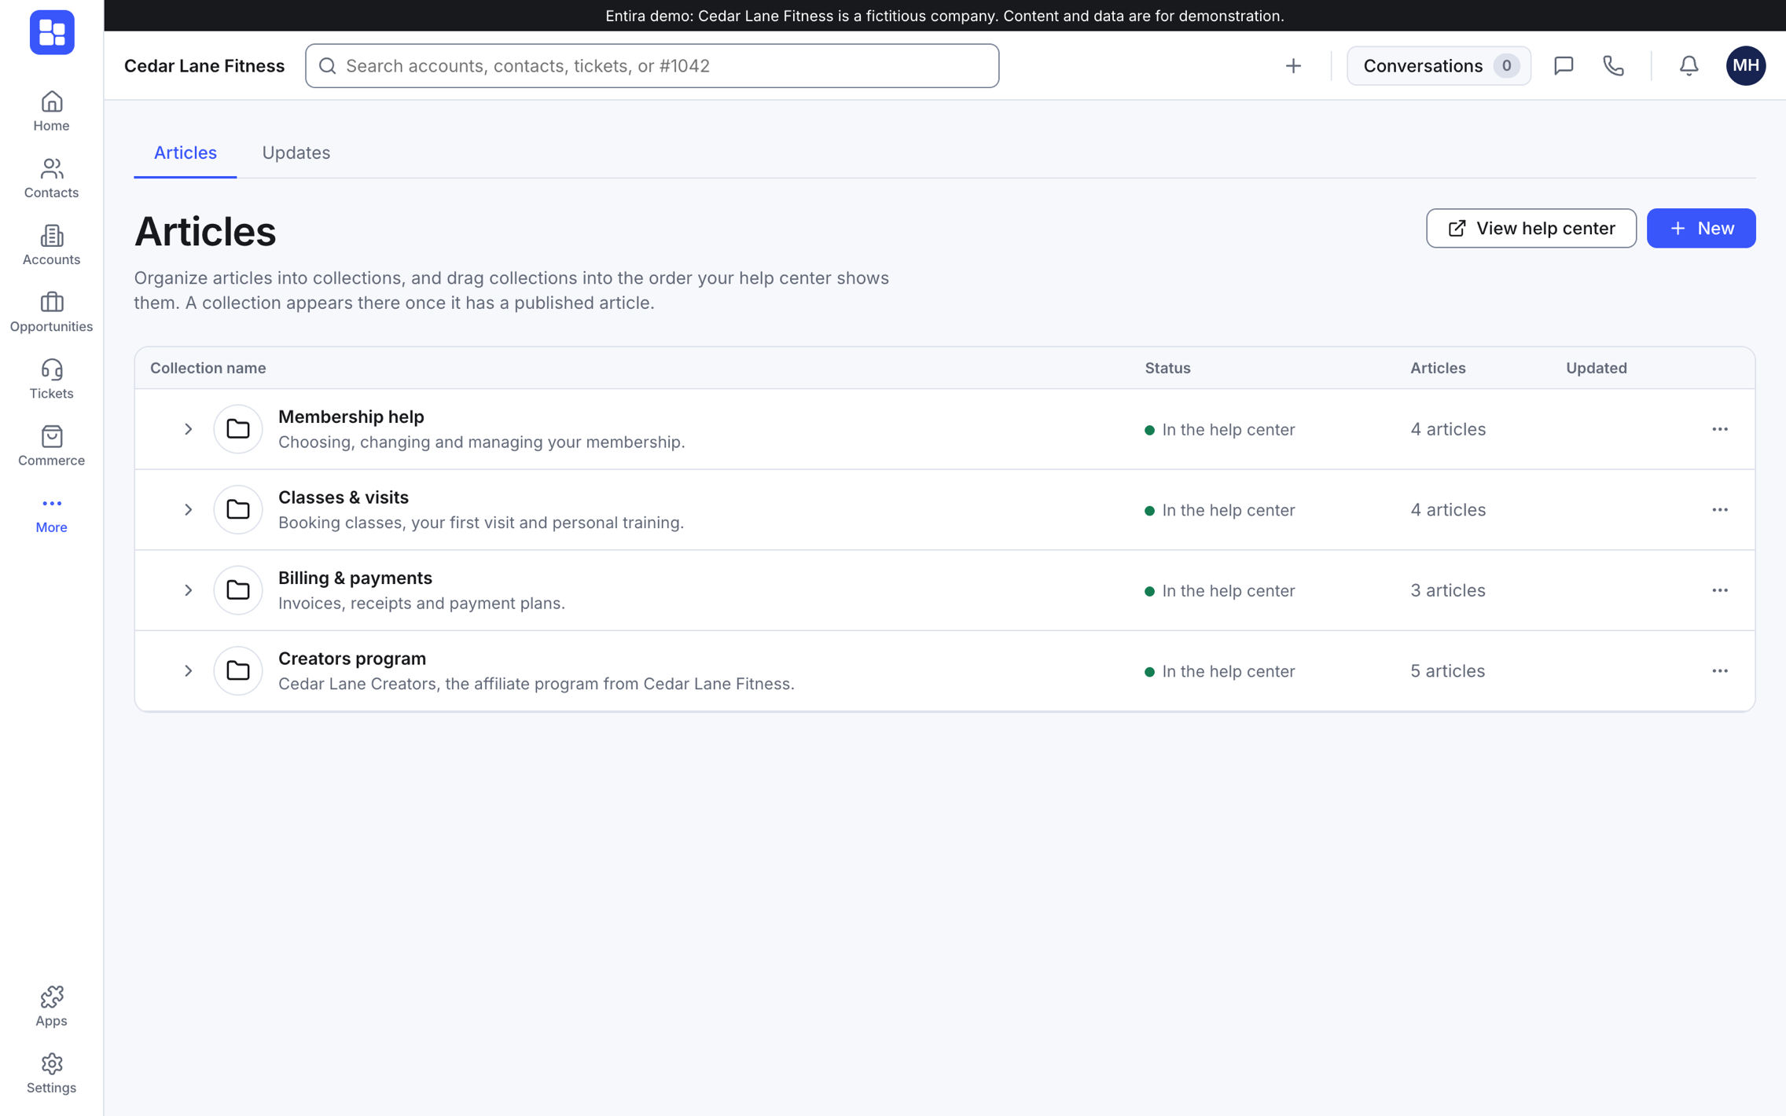Click the Status column header

(x=1167, y=368)
